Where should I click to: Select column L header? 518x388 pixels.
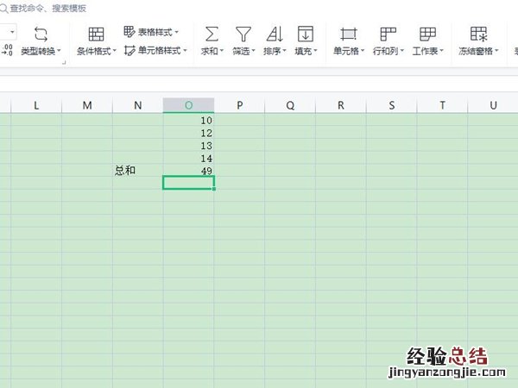tap(36, 105)
